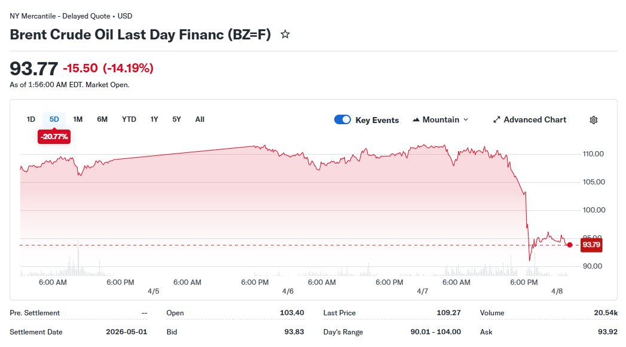
Task: Open the Advanced Chart link
Action: (535, 120)
